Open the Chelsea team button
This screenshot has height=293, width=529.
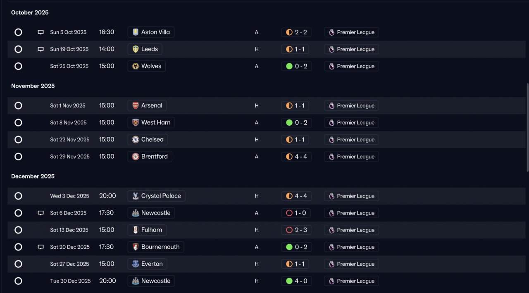pos(148,140)
